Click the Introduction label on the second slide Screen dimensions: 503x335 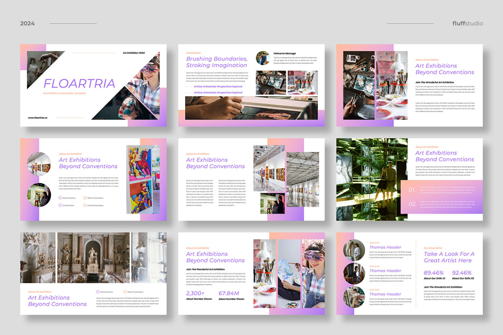click(x=193, y=53)
